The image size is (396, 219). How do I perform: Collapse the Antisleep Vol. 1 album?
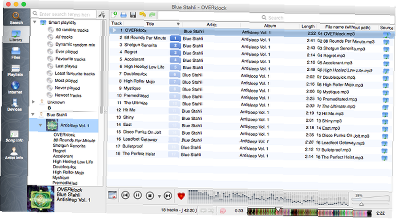40,125
